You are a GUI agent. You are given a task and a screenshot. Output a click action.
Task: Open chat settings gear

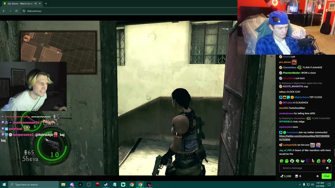pyautogui.click(x=317, y=176)
